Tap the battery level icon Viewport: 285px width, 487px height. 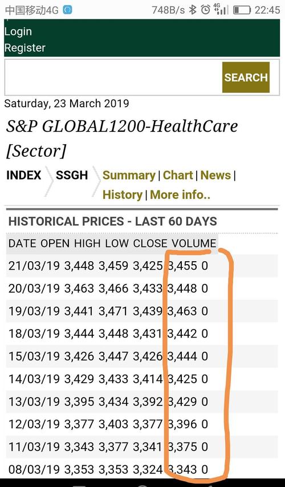(x=242, y=10)
